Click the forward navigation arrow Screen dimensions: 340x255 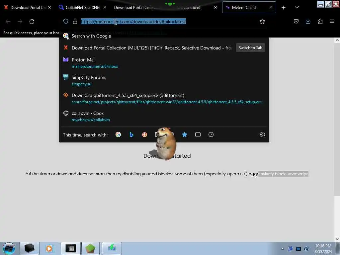[x=20, y=22]
